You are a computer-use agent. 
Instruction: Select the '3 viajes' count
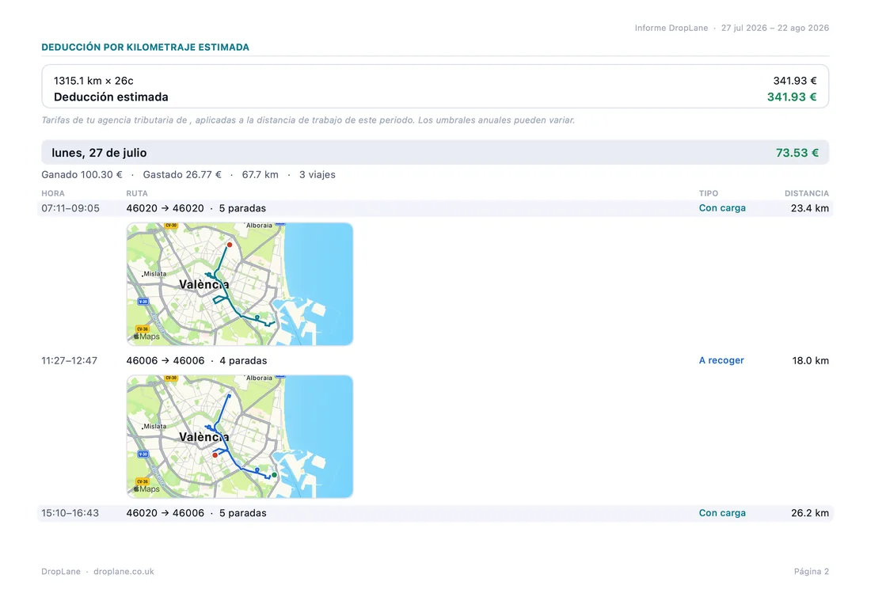pyautogui.click(x=318, y=174)
